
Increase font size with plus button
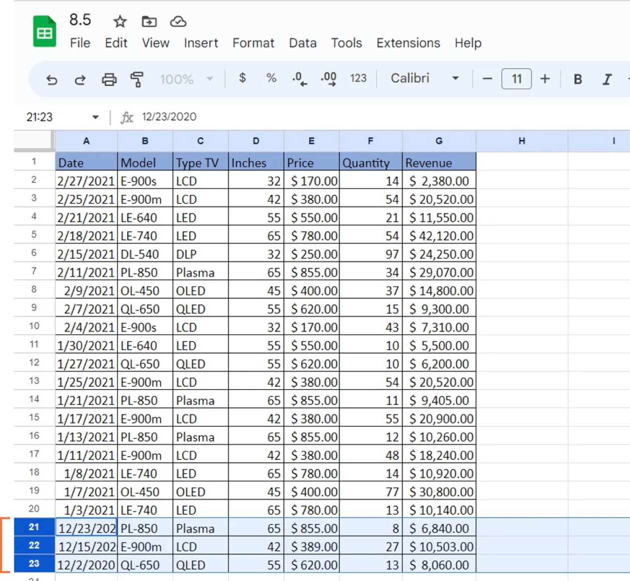click(545, 78)
